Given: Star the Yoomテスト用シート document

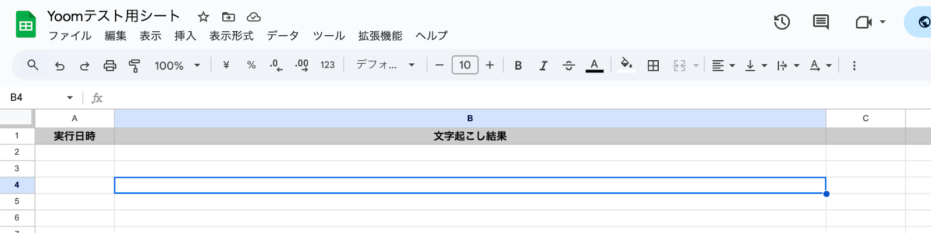Looking at the screenshot, I should coord(203,17).
